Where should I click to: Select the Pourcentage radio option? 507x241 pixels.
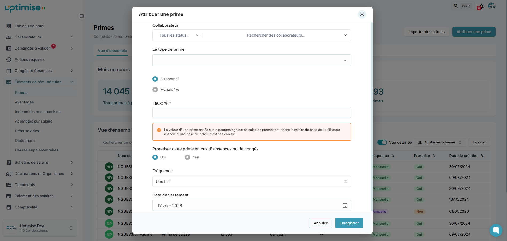155,79
